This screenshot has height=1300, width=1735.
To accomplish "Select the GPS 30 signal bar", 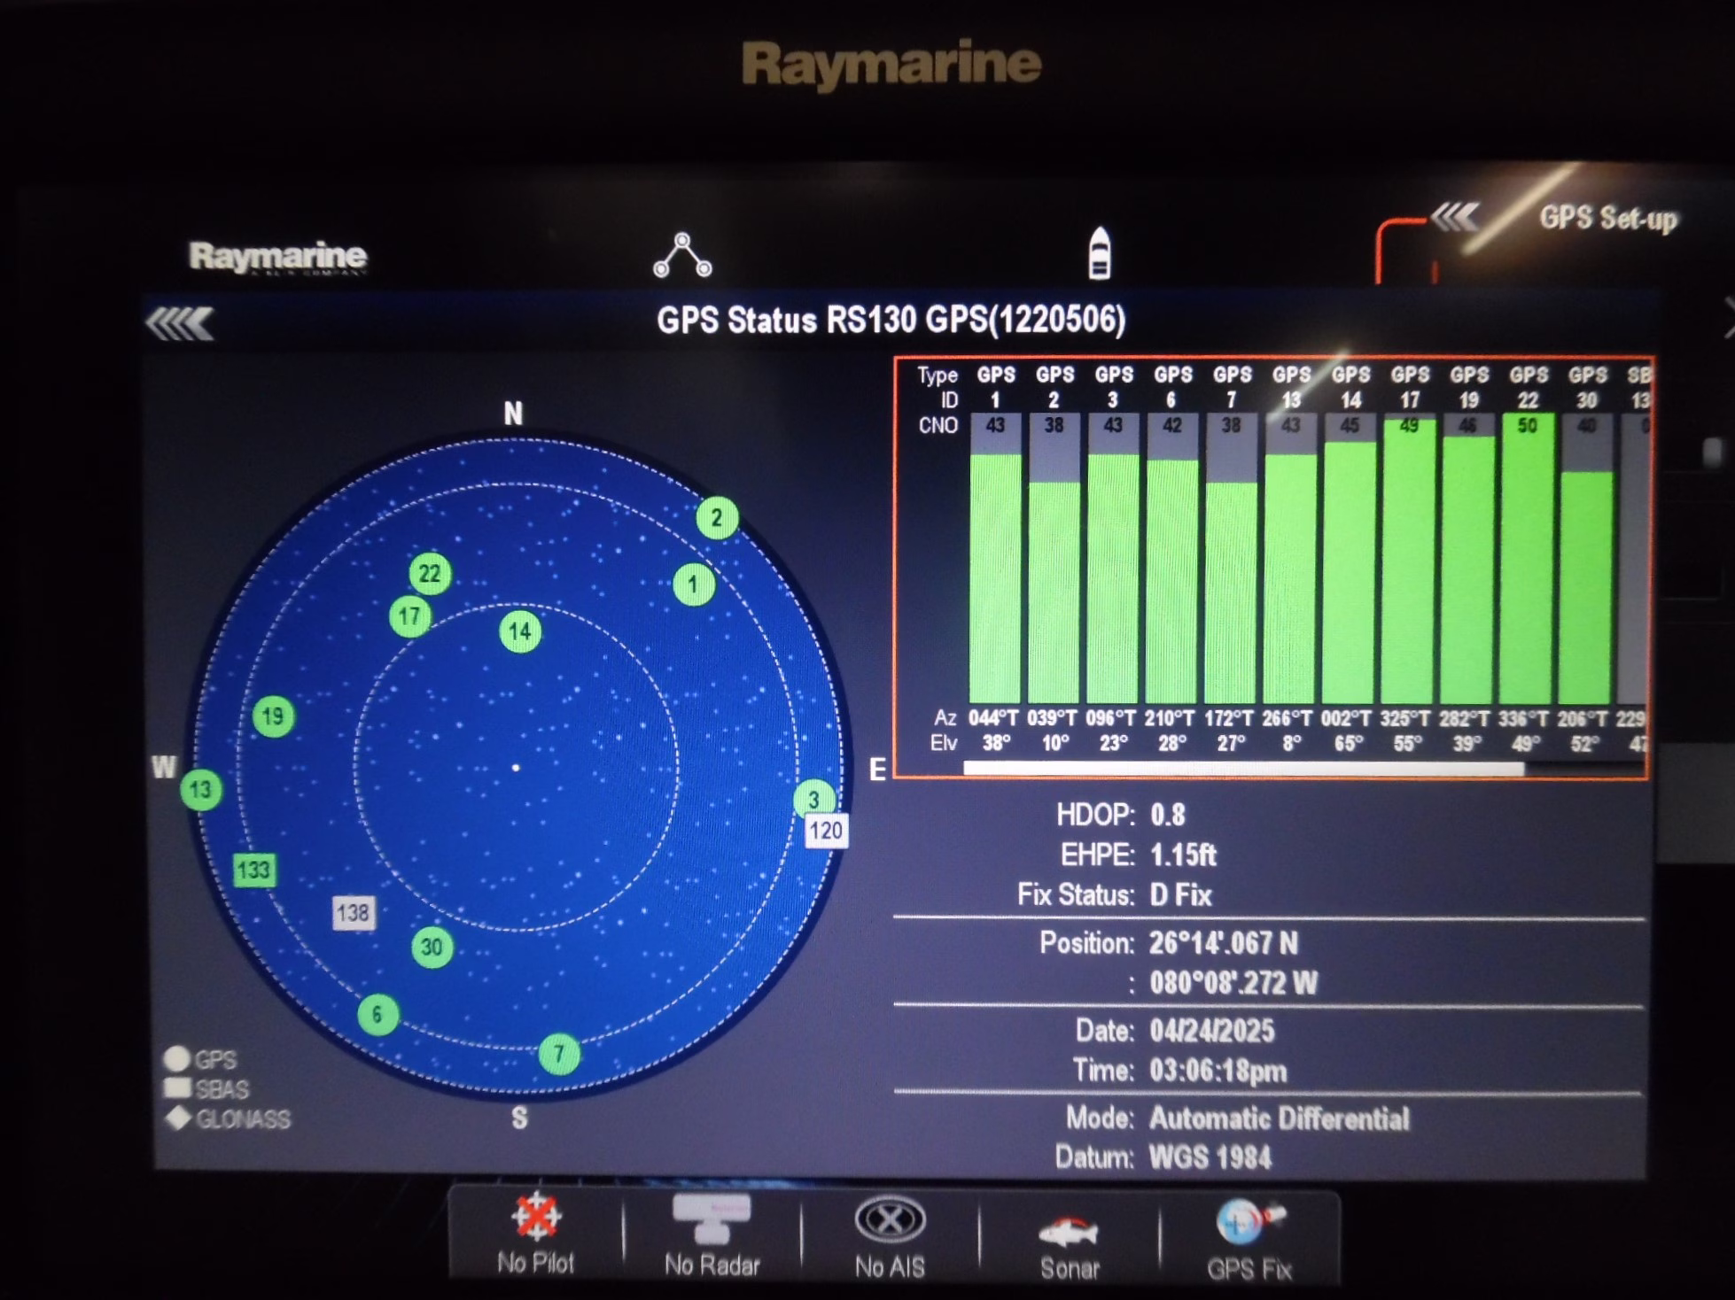I will click(x=1587, y=558).
